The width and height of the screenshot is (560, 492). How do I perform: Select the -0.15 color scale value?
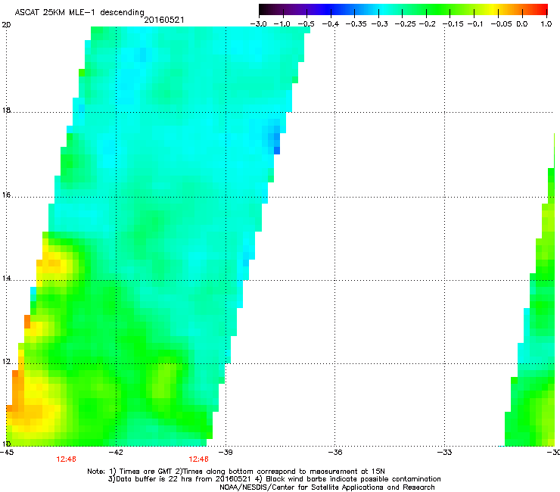point(453,24)
